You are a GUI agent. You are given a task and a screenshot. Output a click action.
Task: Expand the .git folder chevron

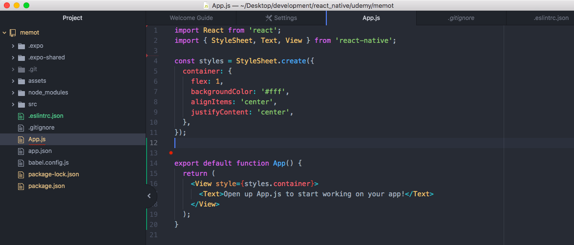pos(13,69)
